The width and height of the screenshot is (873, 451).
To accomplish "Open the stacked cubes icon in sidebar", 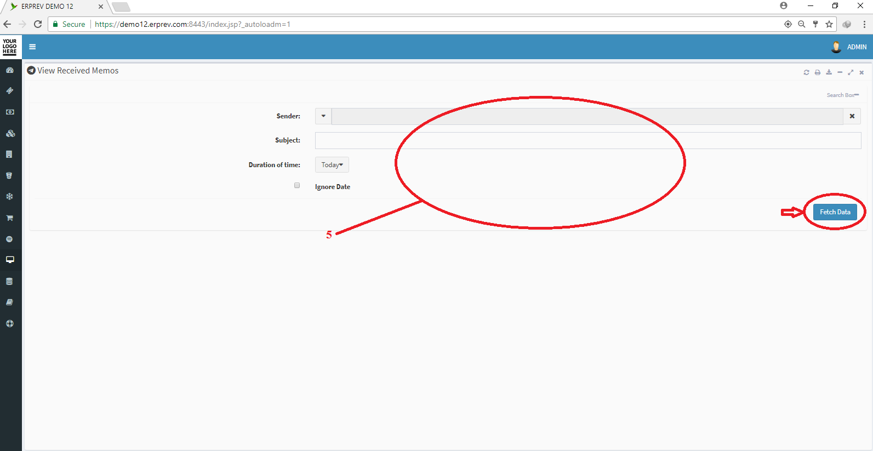I will (10, 133).
